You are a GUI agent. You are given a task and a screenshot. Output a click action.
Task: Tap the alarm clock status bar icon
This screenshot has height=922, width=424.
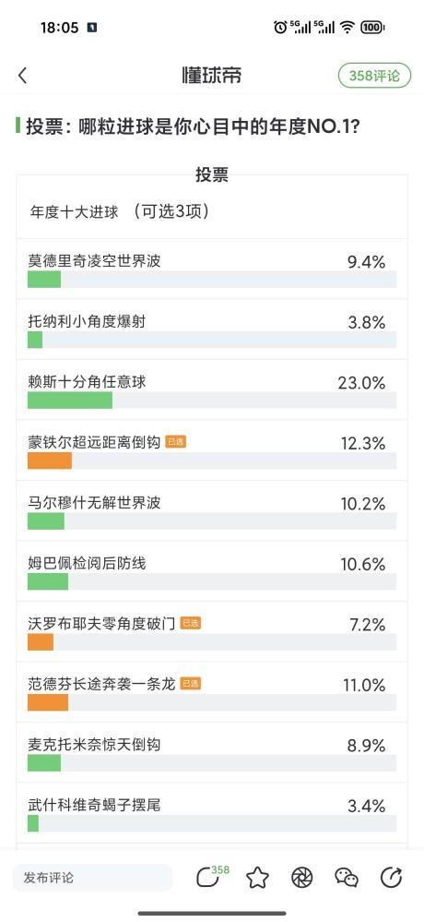(280, 27)
